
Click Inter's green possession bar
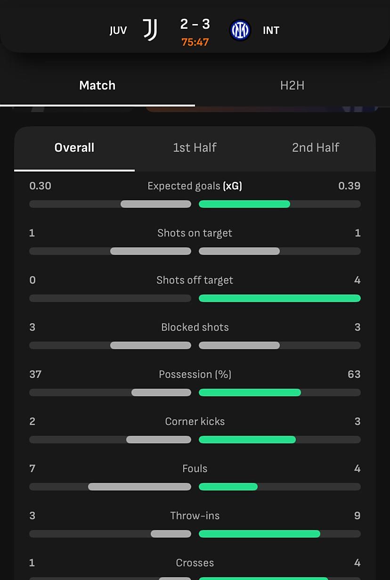250,392
